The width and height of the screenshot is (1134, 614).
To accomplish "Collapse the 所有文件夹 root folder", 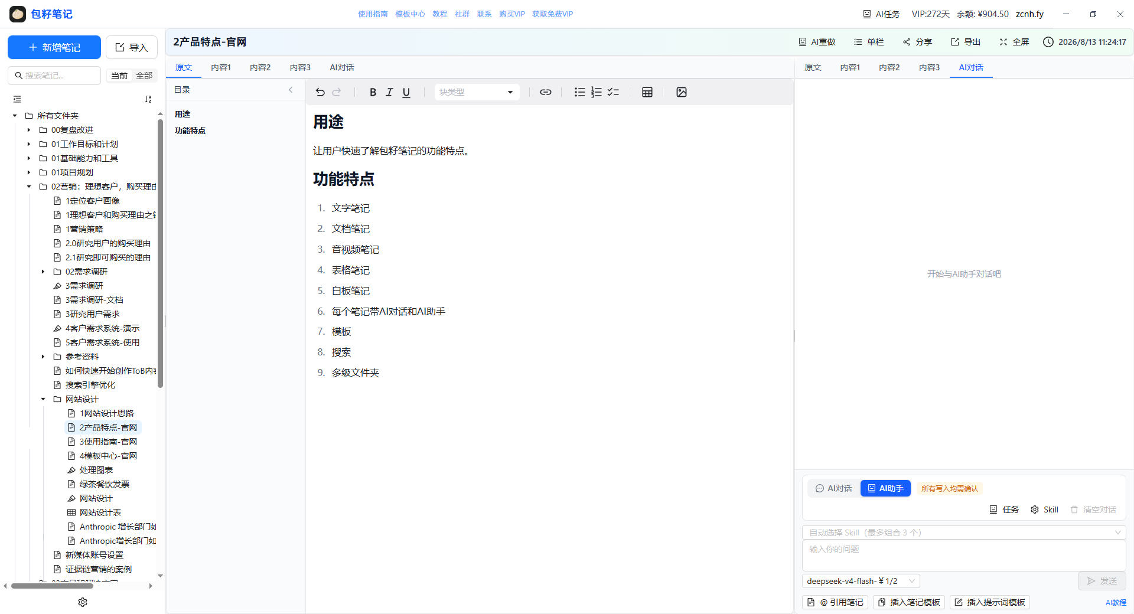I will 15,116.
